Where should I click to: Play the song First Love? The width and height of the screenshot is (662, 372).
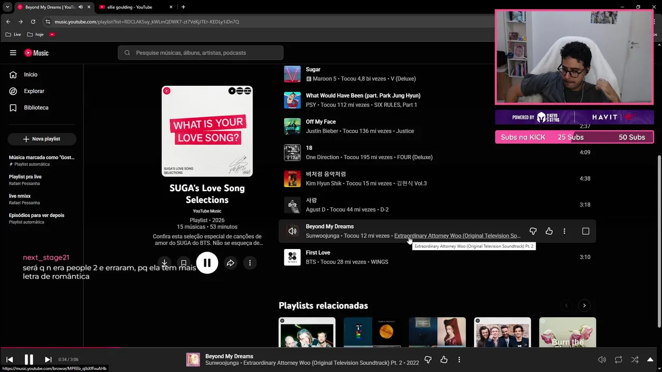[318, 253]
